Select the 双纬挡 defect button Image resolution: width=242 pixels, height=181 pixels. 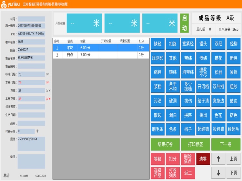218,87
